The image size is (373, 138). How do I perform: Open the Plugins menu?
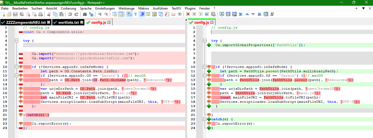coord(190,8)
